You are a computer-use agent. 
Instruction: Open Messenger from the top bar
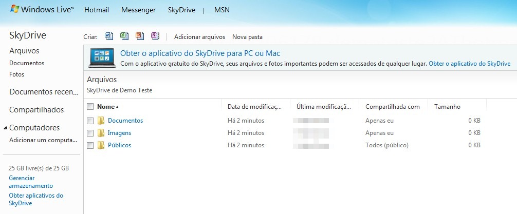138,10
